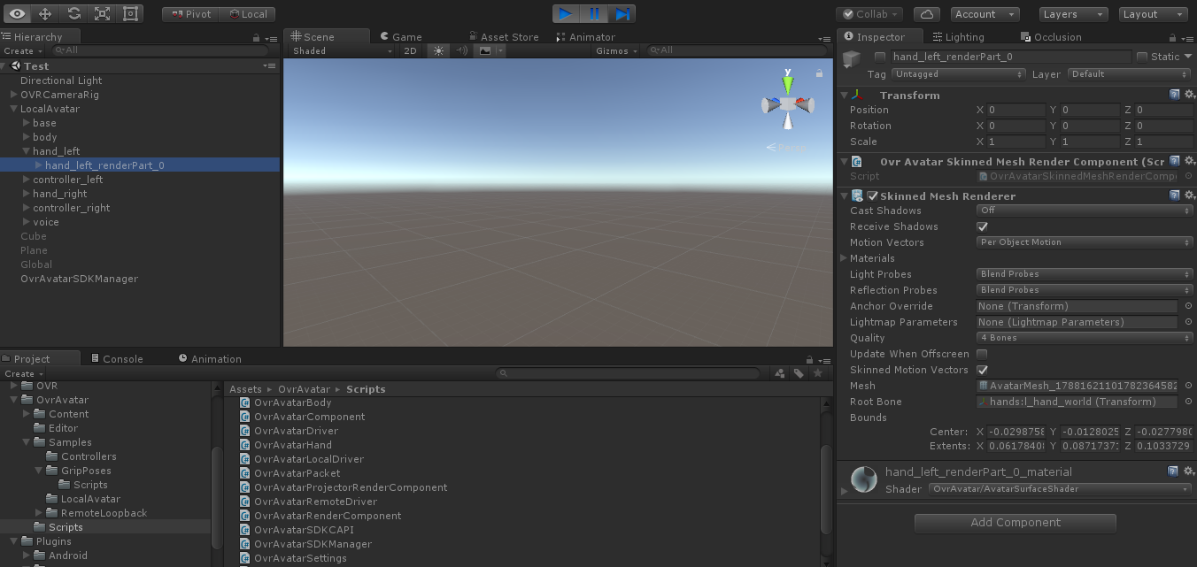Image resolution: width=1197 pixels, height=567 pixels.
Task: Pick Mesh object selector circle
Action: pyautogui.click(x=1188, y=386)
